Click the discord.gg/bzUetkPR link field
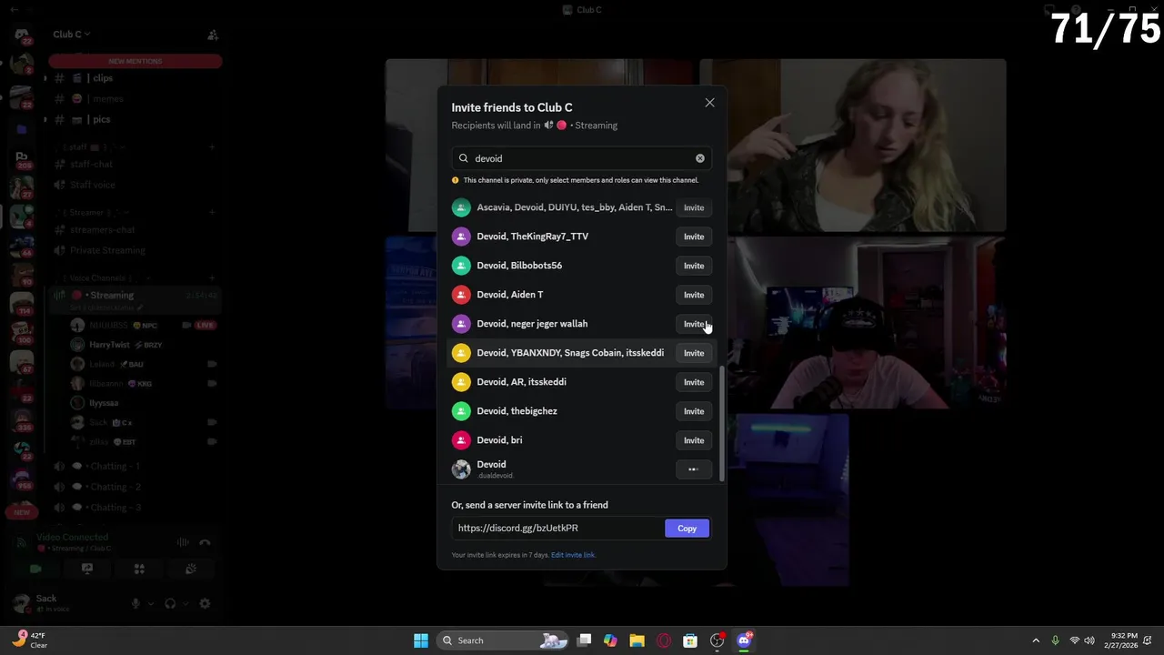Viewport: 1164px width, 655px height. pos(557,529)
